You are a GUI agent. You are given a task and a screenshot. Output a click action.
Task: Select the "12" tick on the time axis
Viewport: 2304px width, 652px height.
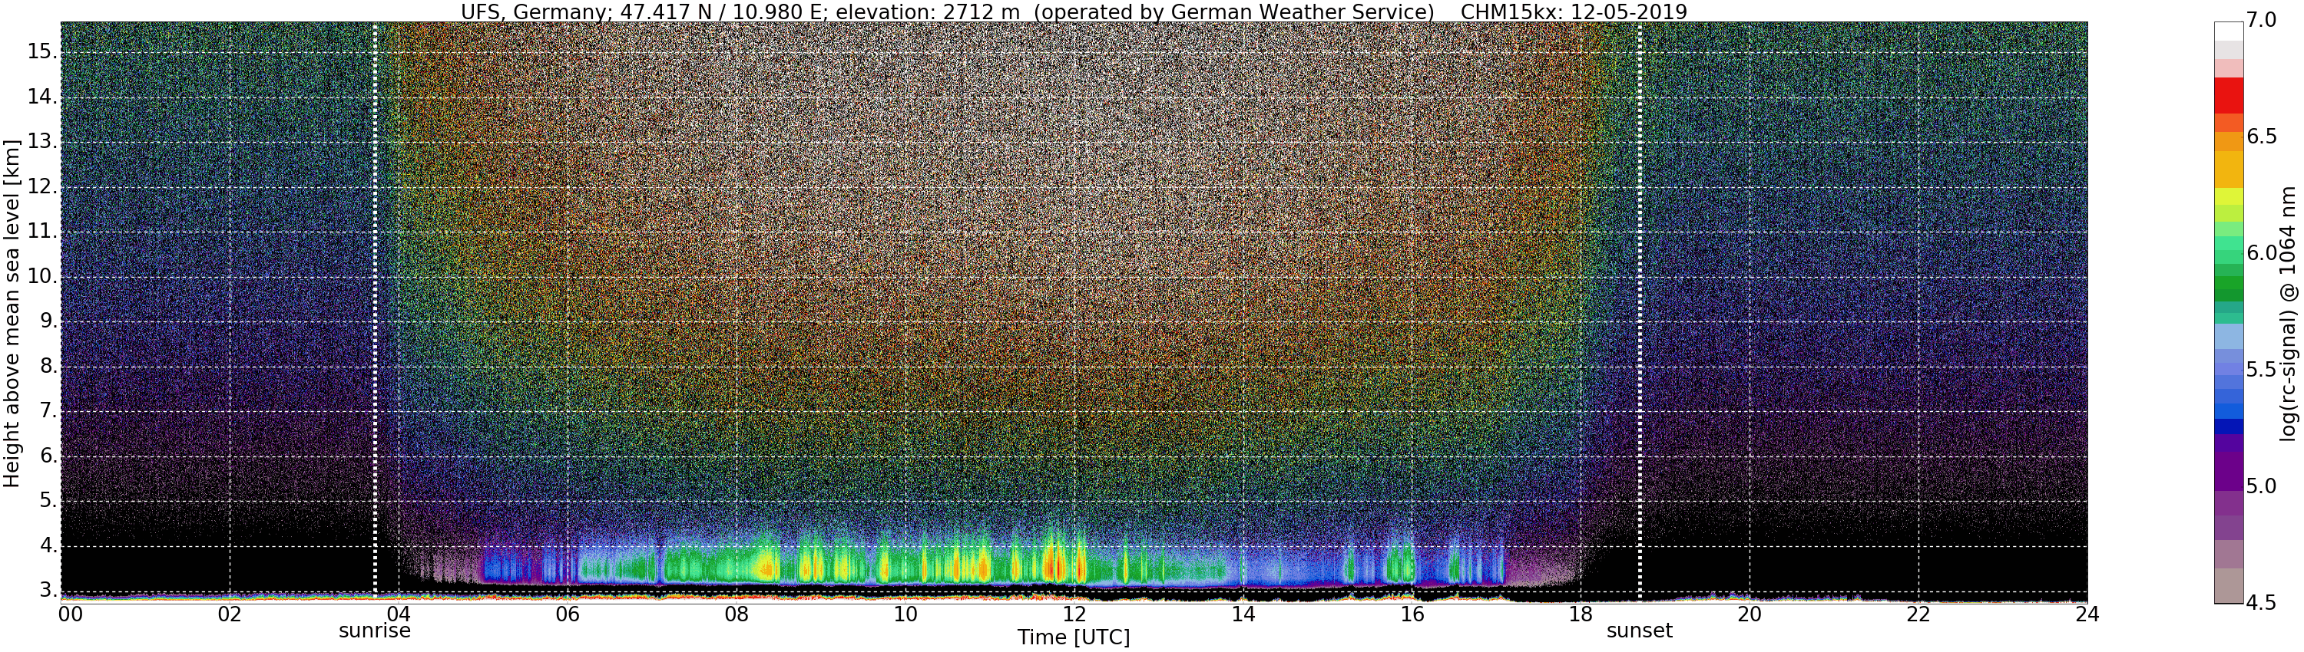[1074, 614]
